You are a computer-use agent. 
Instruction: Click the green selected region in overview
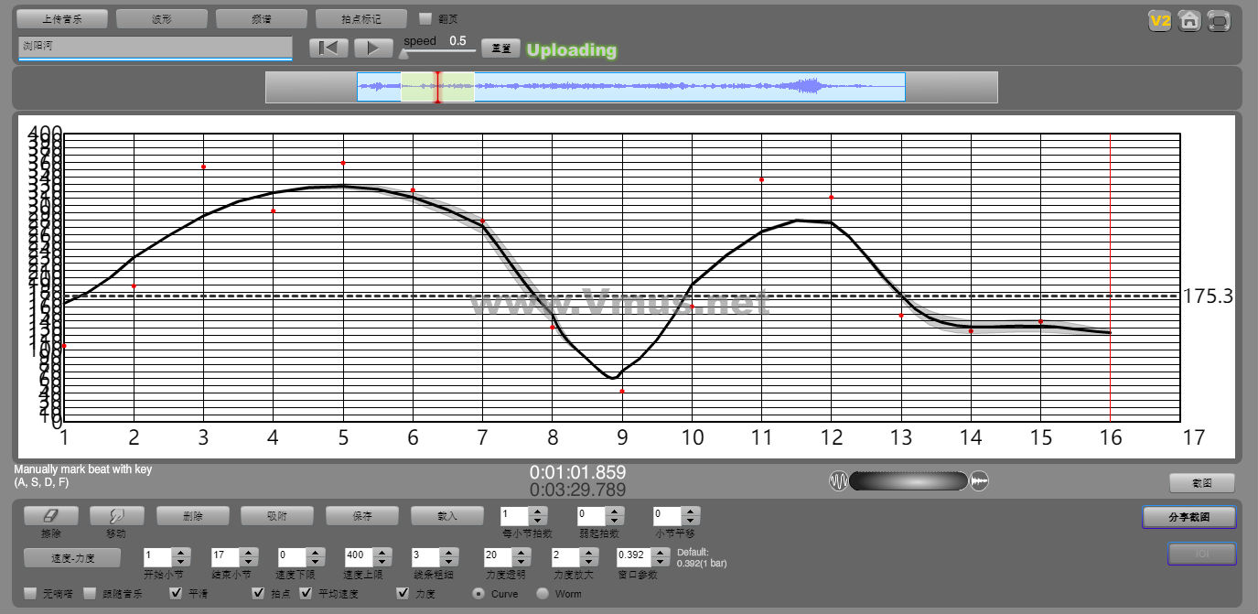click(438, 87)
